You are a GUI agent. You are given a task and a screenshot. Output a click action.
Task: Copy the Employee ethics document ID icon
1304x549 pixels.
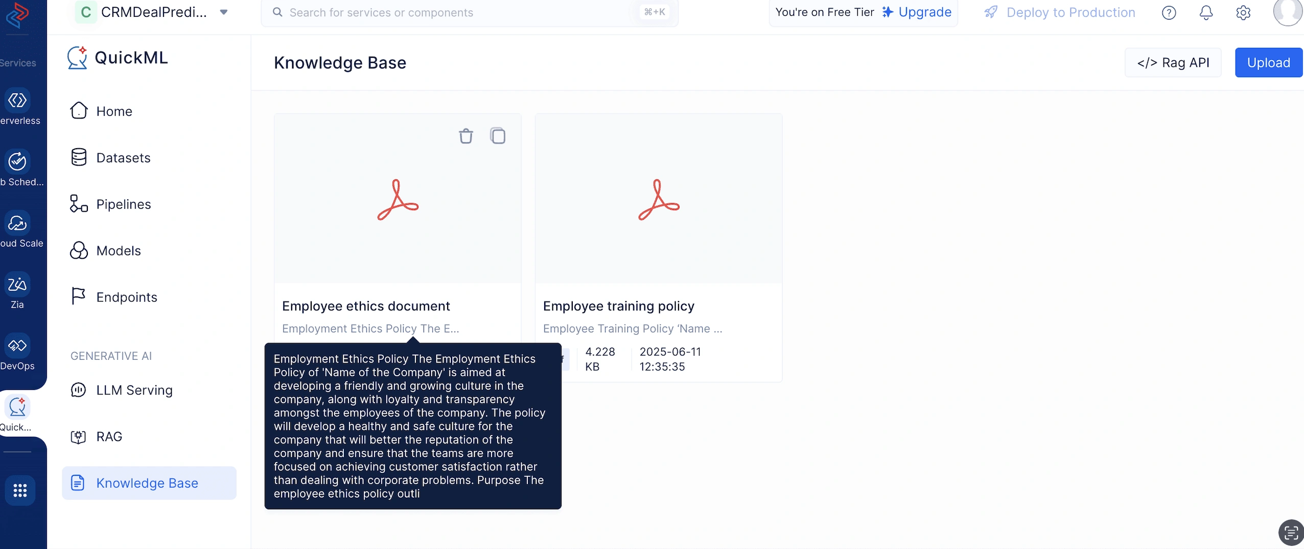tap(498, 136)
